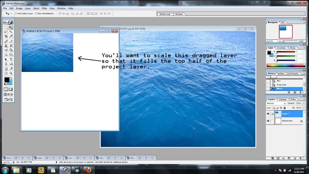The width and height of the screenshot is (309, 174).
Task: Select the Slice tool
Action: (x=11, y=36)
